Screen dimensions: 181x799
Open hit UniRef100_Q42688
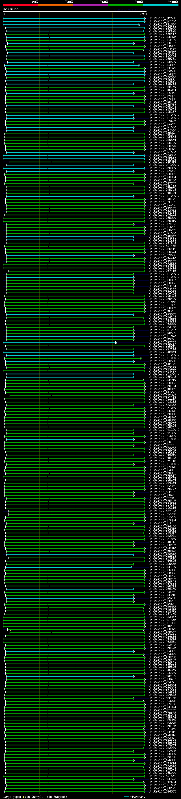click(162, 18)
